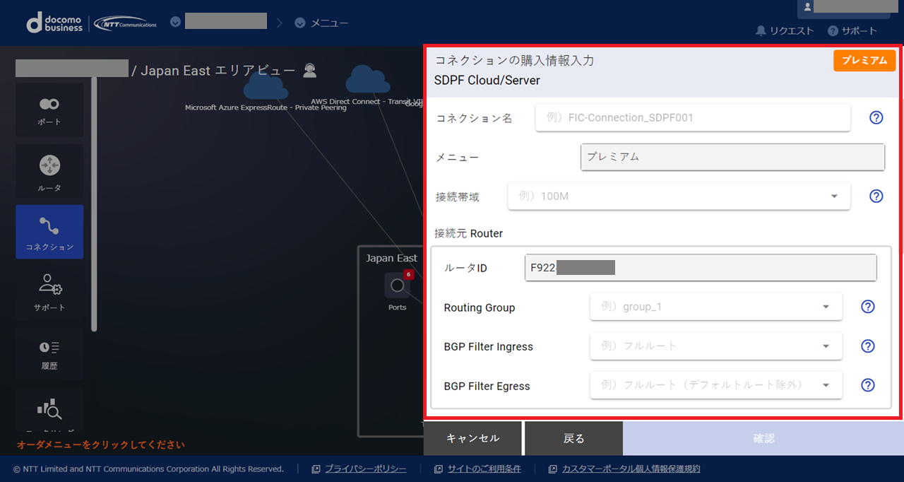Viewport: 904px width, 482px height.
Task: Click the コネクション (Connection) sidebar icon
Action: click(x=49, y=232)
